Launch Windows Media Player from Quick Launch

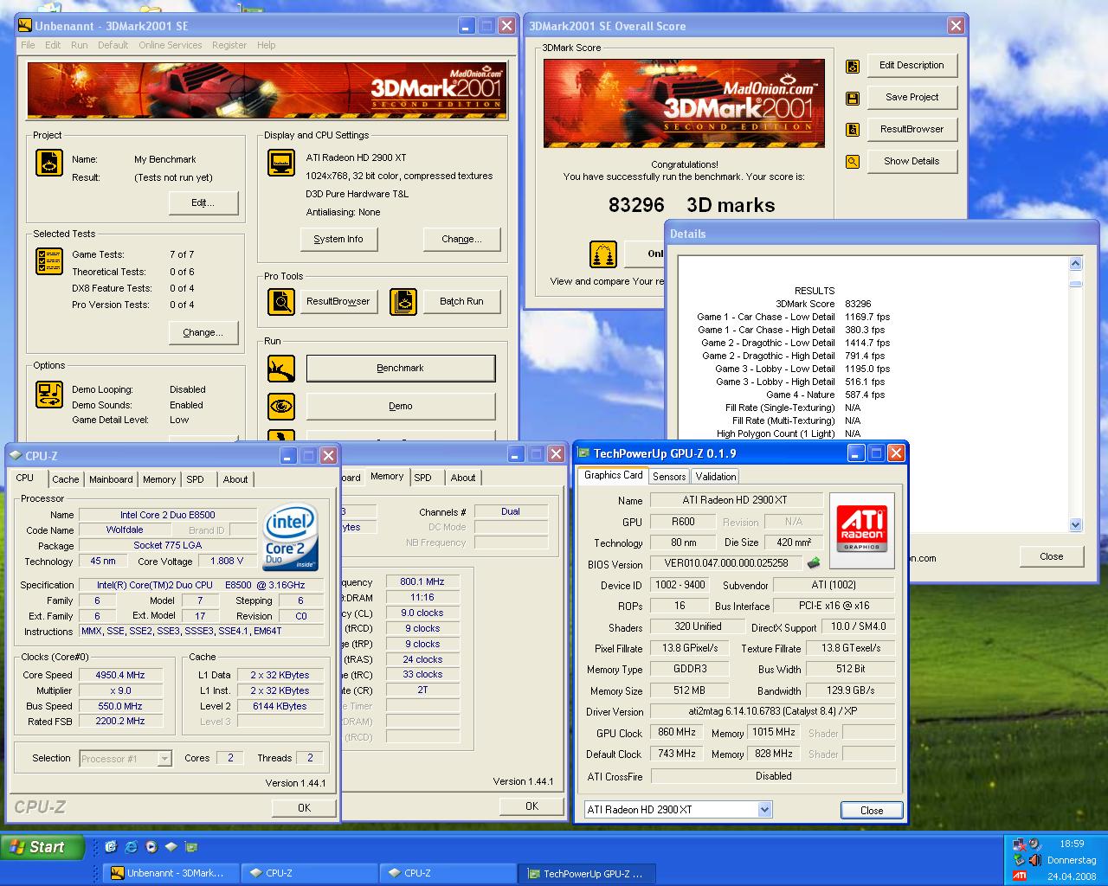point(151,847)
